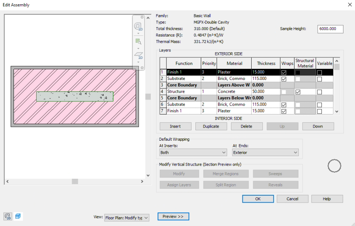This screenshot has width=355, height=226.
Task: Click the bottom-left 2D steering wheels icon
Action: tap(8, 216)
